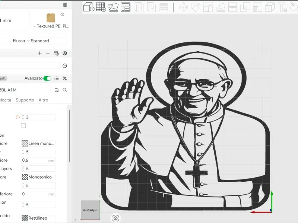Open the Flusso Standard dropdown

[47, 41]
